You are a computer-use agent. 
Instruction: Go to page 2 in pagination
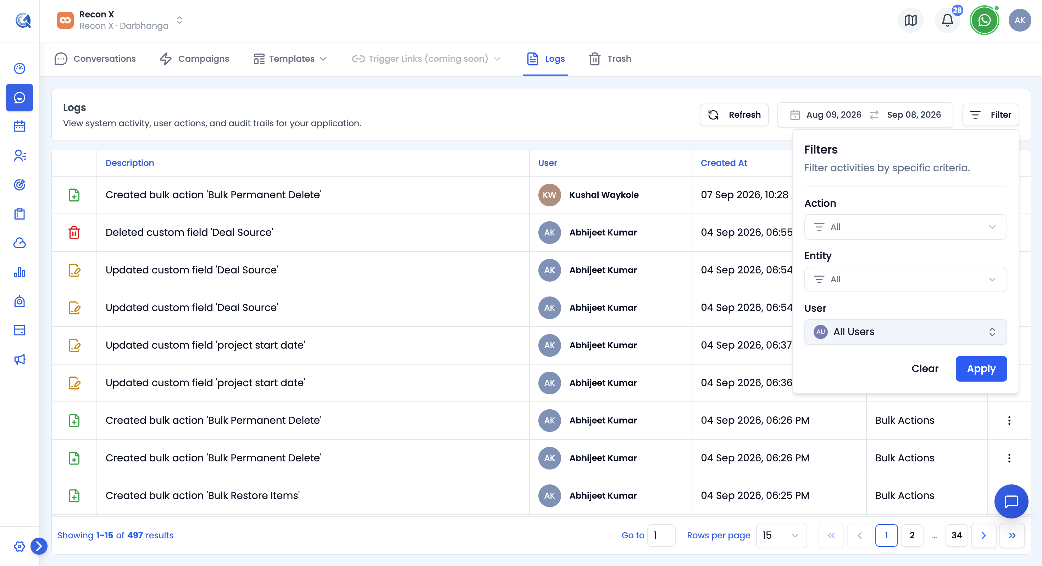(912, 535)
